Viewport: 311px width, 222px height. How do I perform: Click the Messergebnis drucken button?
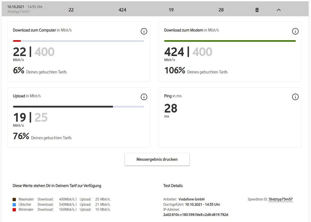click(x=157, y=159)
